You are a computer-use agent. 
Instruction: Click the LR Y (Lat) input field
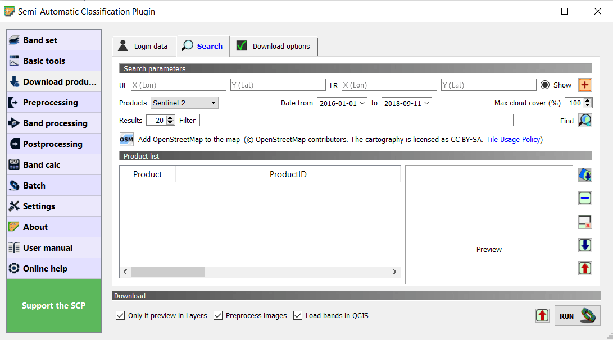(489, 85)
